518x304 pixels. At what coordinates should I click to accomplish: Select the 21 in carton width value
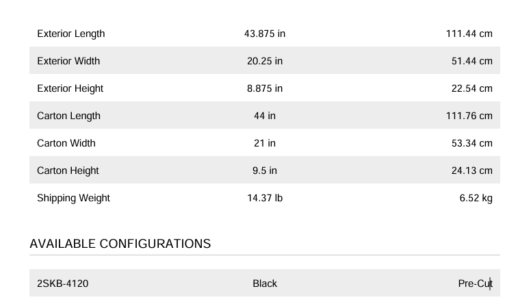(x=265, y=143)
